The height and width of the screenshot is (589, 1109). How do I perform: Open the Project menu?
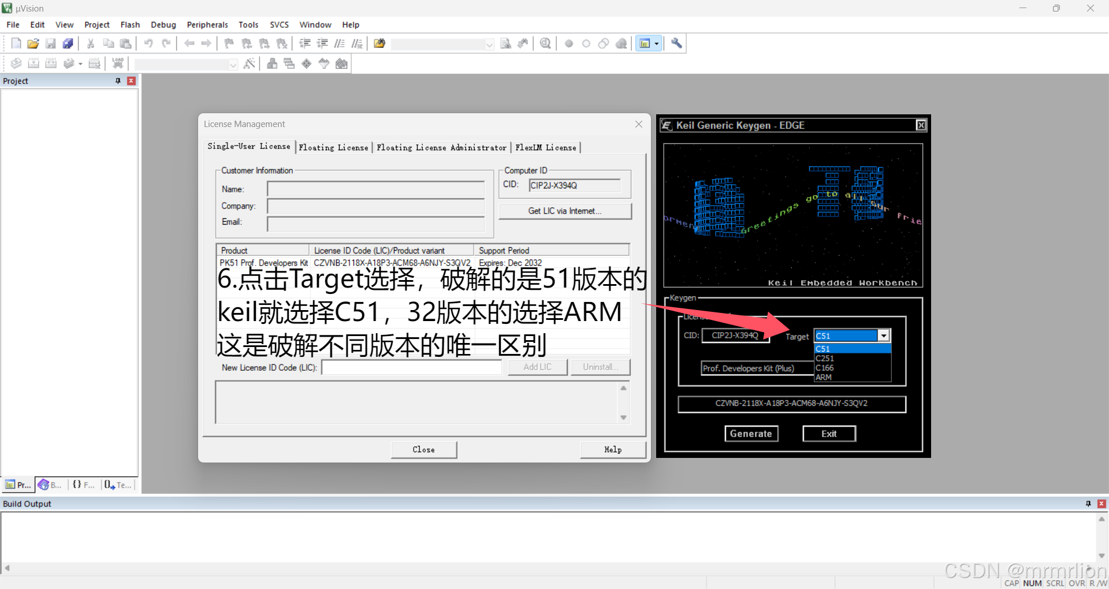[x=96, y=25]
